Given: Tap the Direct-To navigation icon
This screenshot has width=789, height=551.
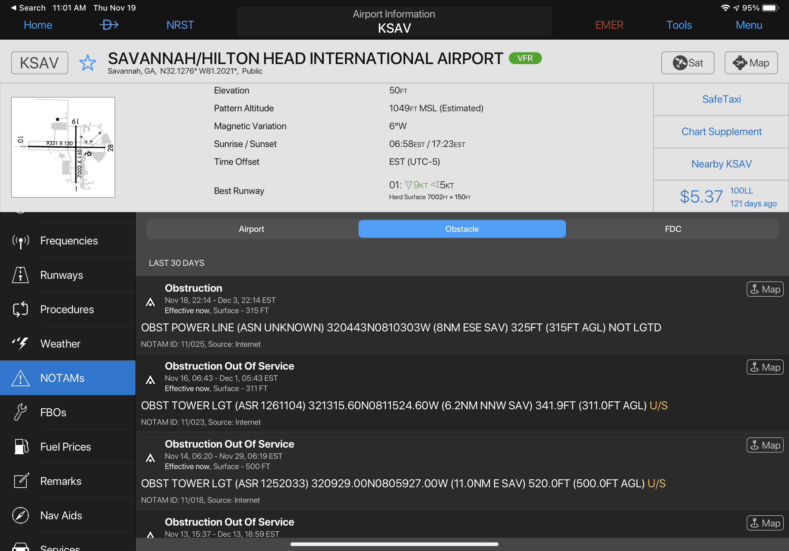Looking at the screenshot, I should (109, 25).
